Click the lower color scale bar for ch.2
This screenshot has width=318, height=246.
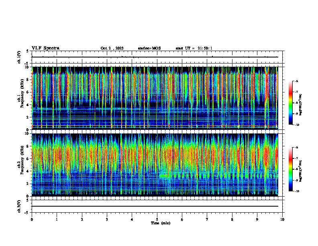tap(290, 169)
